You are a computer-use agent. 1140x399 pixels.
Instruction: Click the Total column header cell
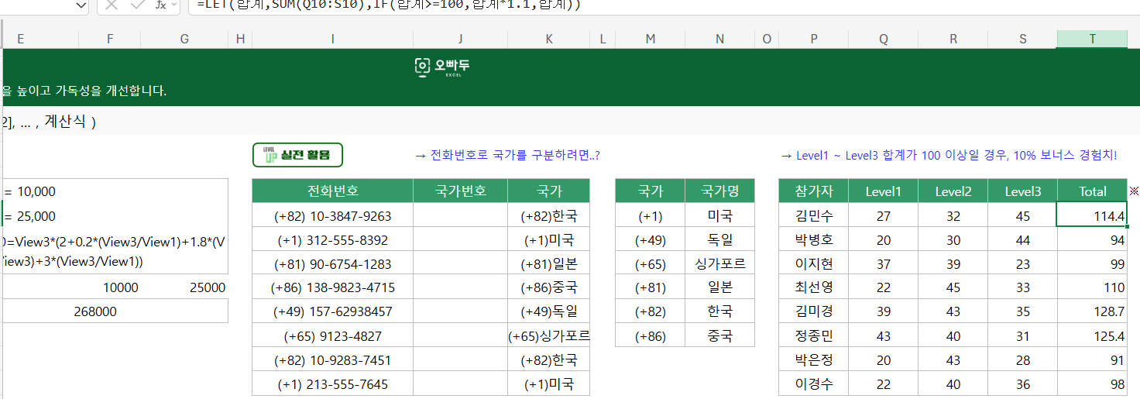tap(1093, 191)
